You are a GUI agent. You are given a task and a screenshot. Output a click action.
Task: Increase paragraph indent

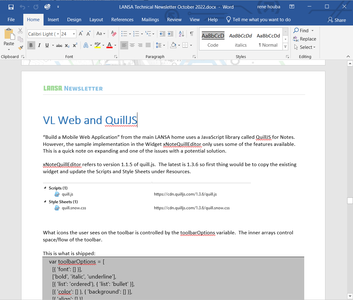[x=171, y=34]
